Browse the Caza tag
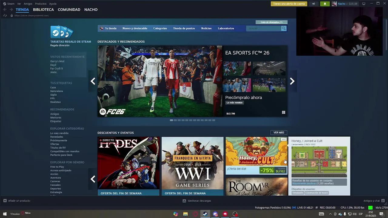Screen dimensions: 388x218 (x=53, y=88)
